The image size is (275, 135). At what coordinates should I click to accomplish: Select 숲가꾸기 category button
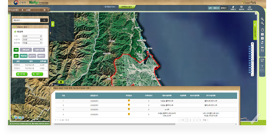click(32, 56)
